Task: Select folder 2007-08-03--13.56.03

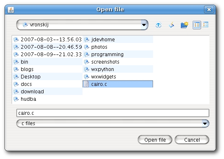Action: tap(48, 39)
